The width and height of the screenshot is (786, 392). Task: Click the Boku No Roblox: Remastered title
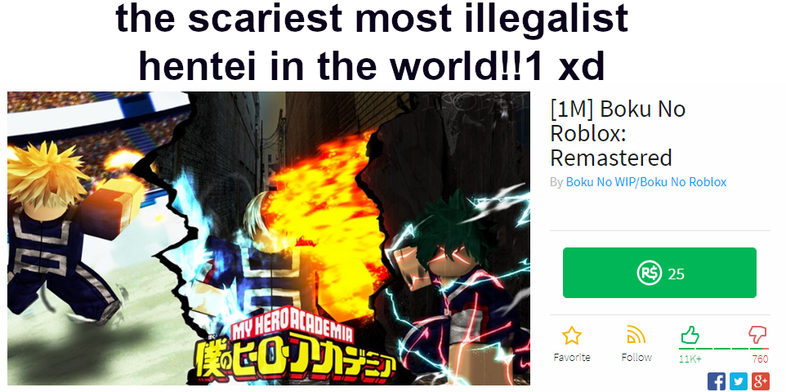pyautogui.click(x=618, y=133)
